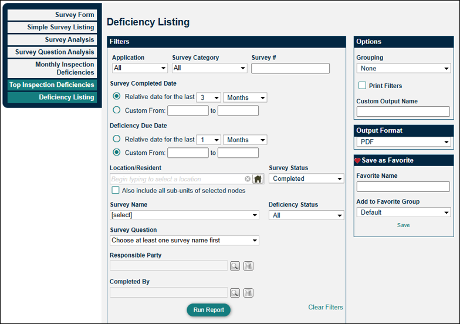Clear the location field with the X icon
The height and width of the screenshot is (324, 460).
tap(248, 179)
